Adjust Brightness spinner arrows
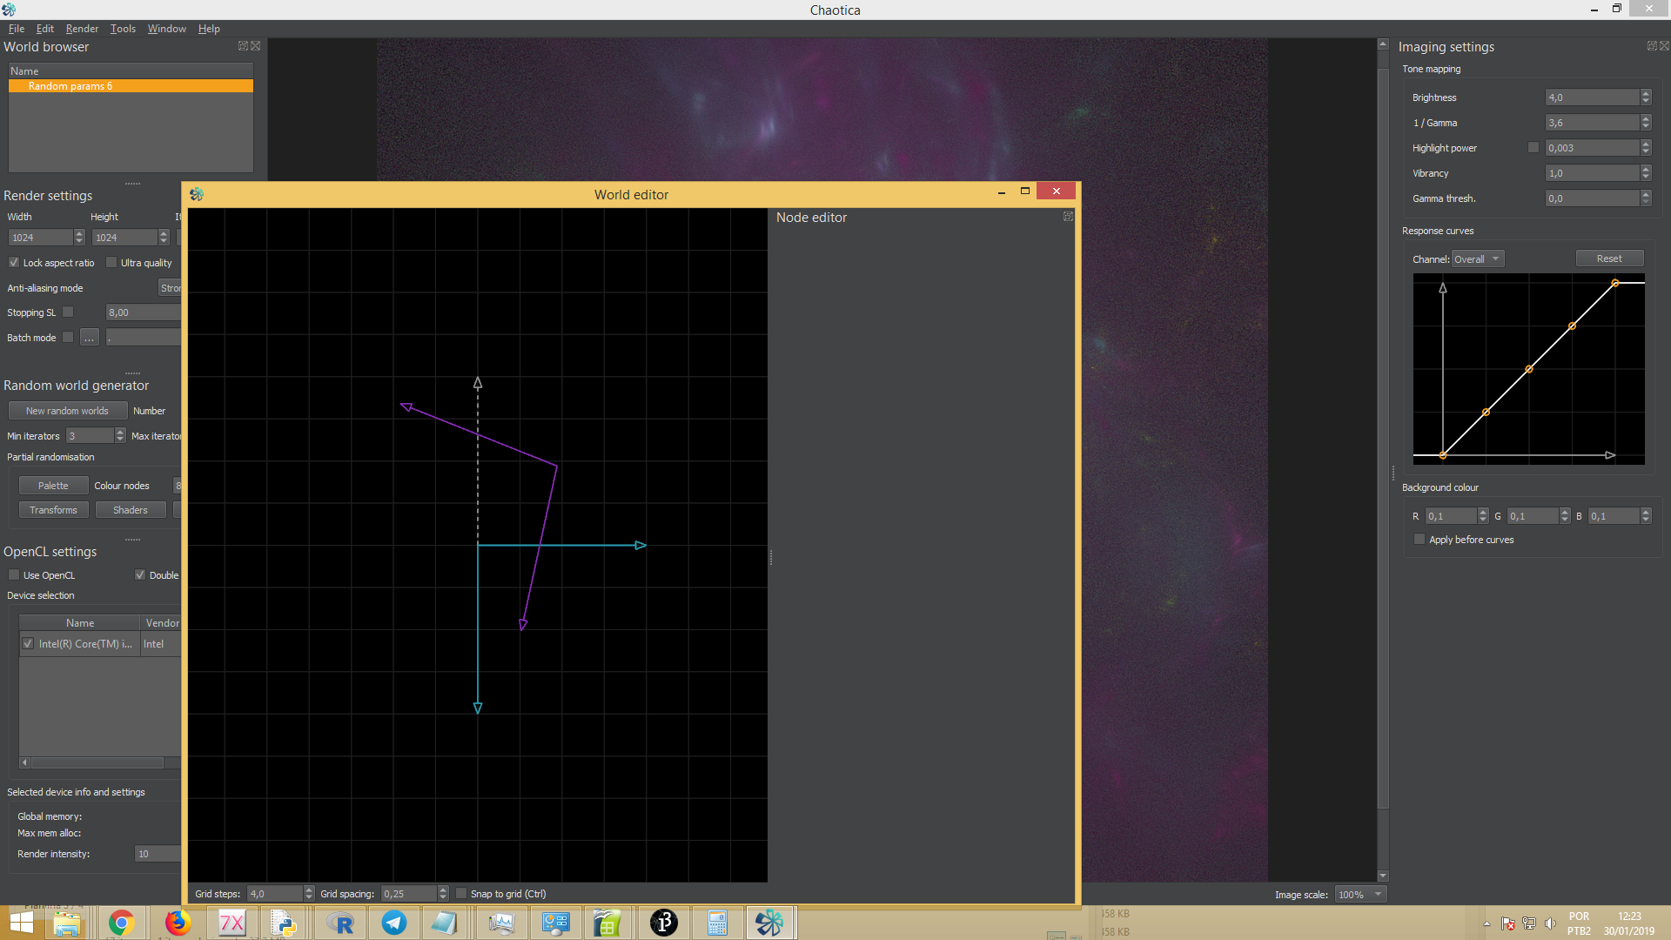This screenshot has height=940, width=1671. [1646, 97]
